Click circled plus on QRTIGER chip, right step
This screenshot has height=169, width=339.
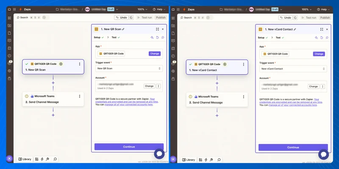click(225, 64)
